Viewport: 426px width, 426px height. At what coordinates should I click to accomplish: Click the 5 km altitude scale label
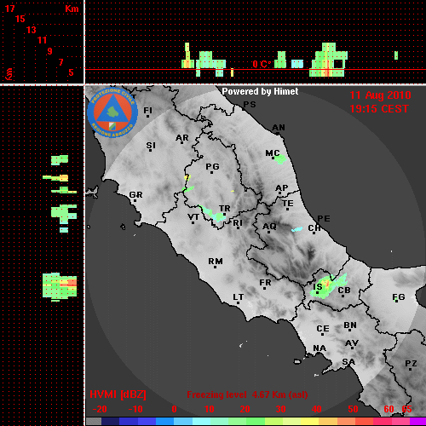pyautogui.click(x=71, y=72)
